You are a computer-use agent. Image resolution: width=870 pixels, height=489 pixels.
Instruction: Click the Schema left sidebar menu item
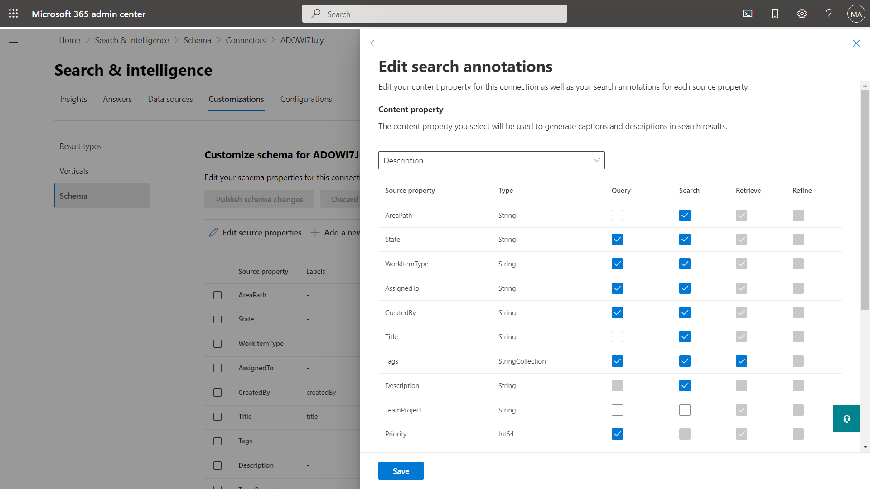101,196
